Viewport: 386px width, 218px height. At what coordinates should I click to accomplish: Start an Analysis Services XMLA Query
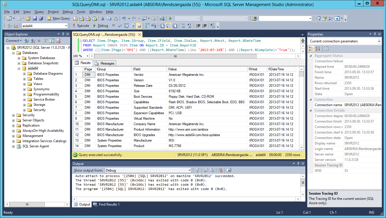(x=94, y=18)
